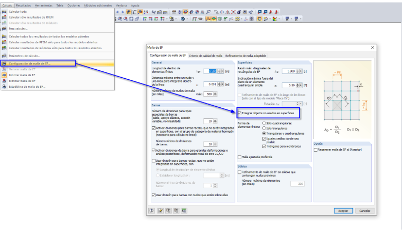This screenshot has width=402, height=232.
Task: Adjust the inclinación máxima 0.50 stepper
Action: coord(298,85)
